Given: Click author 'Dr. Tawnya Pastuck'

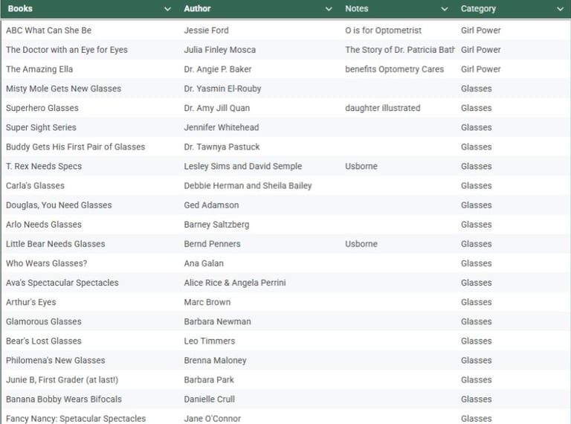Looking at the screenshot, I should (x=222, y=147).
